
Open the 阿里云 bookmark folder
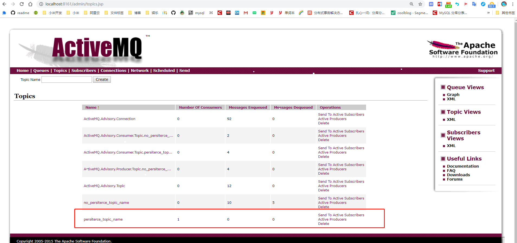[x=92, y=13]
